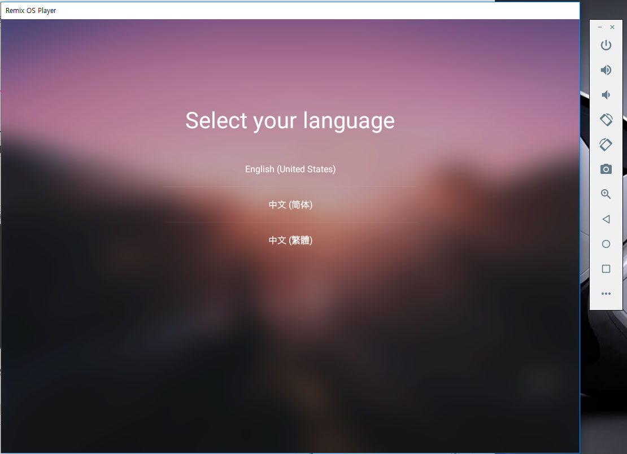Tap the Android home circle button
The width and height of the screenshot is (627, 454).
tap(606, 244)
